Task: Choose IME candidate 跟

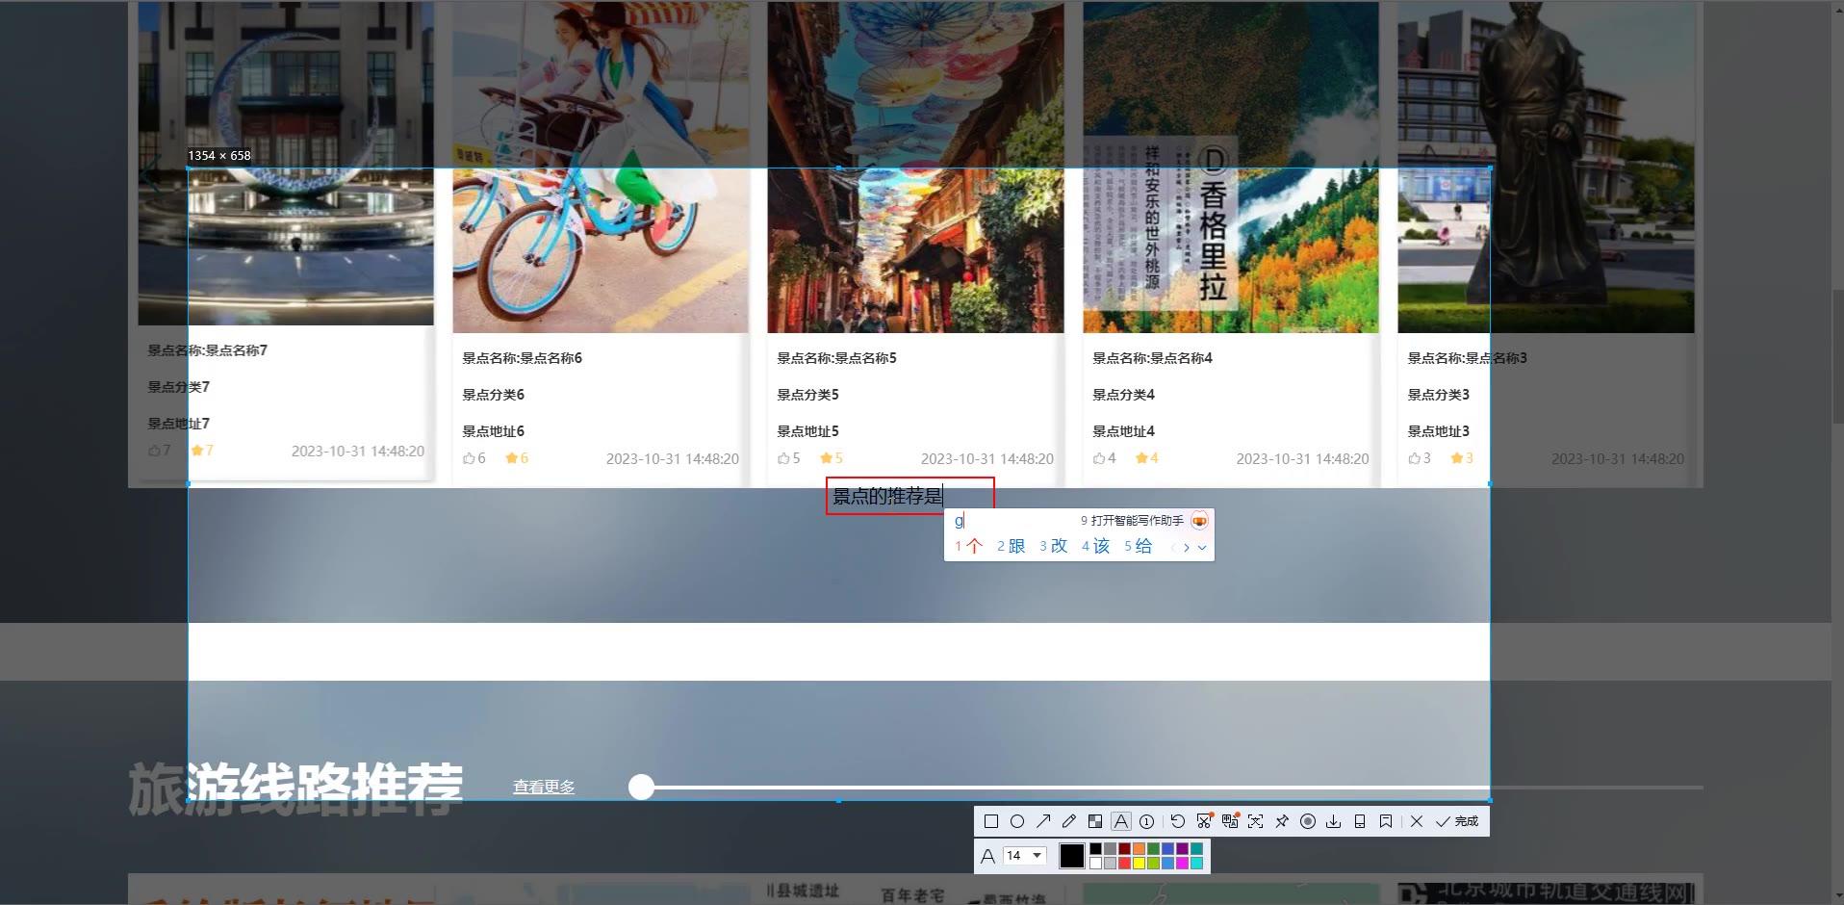Action: [x=1012, y=546]
